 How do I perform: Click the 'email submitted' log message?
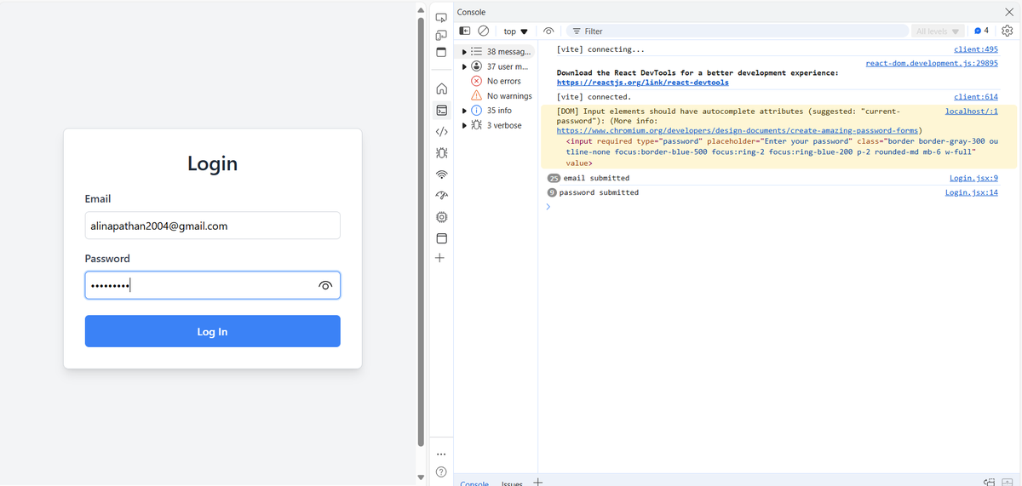(x=596, y=178)
